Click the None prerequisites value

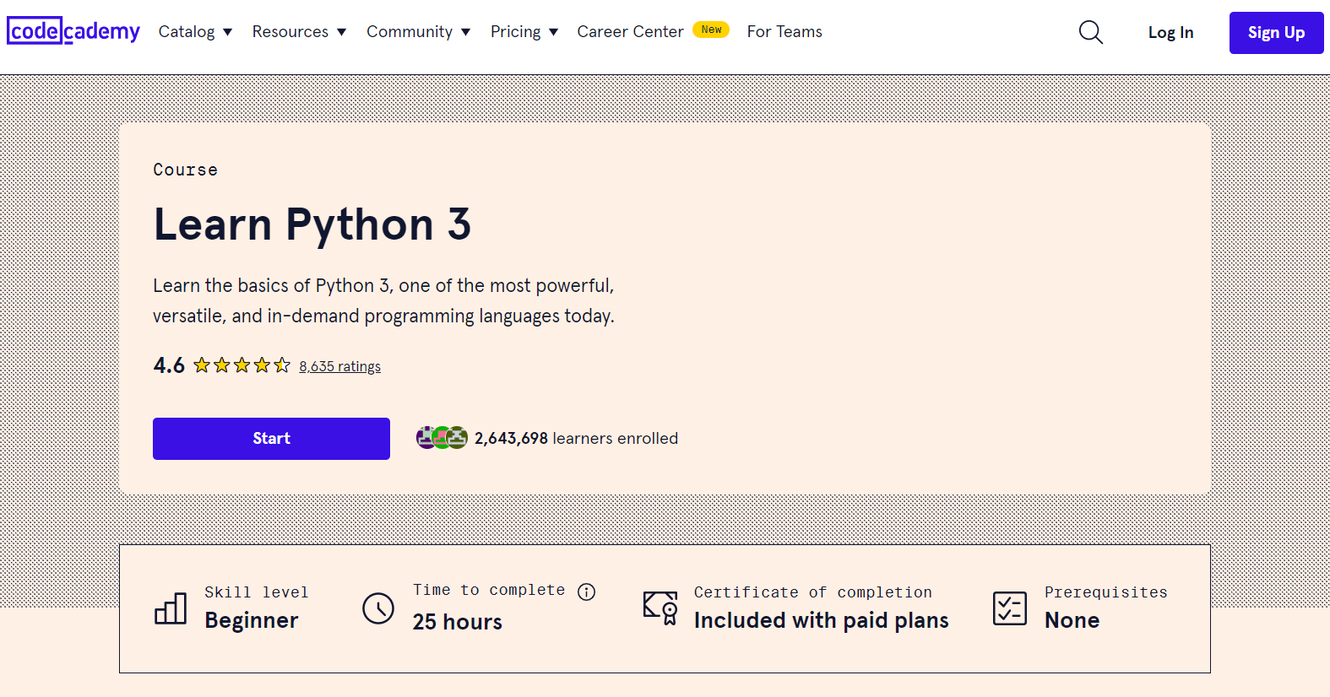[1072, 620]
